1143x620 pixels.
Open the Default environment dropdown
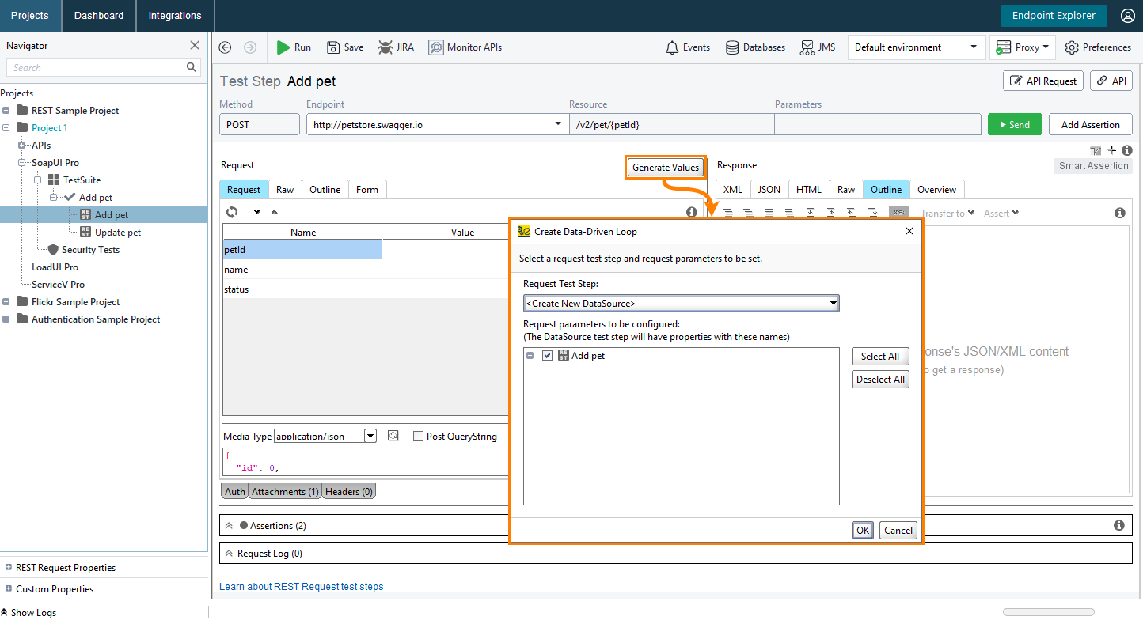pyautogui.click(x=917, y=47)
